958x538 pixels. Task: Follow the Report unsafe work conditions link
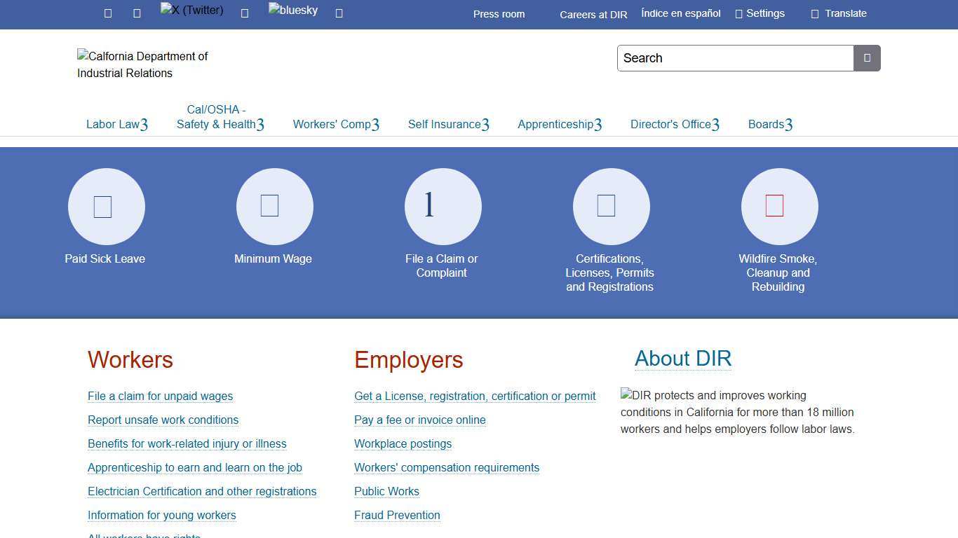pyautogui.click(x=163, y=420)
